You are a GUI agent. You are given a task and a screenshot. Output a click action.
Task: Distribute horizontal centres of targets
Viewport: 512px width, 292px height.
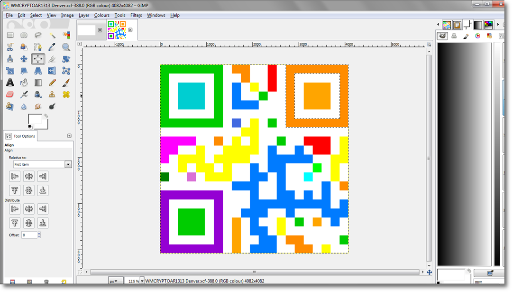pyautogui.click(x=29, y=209)
